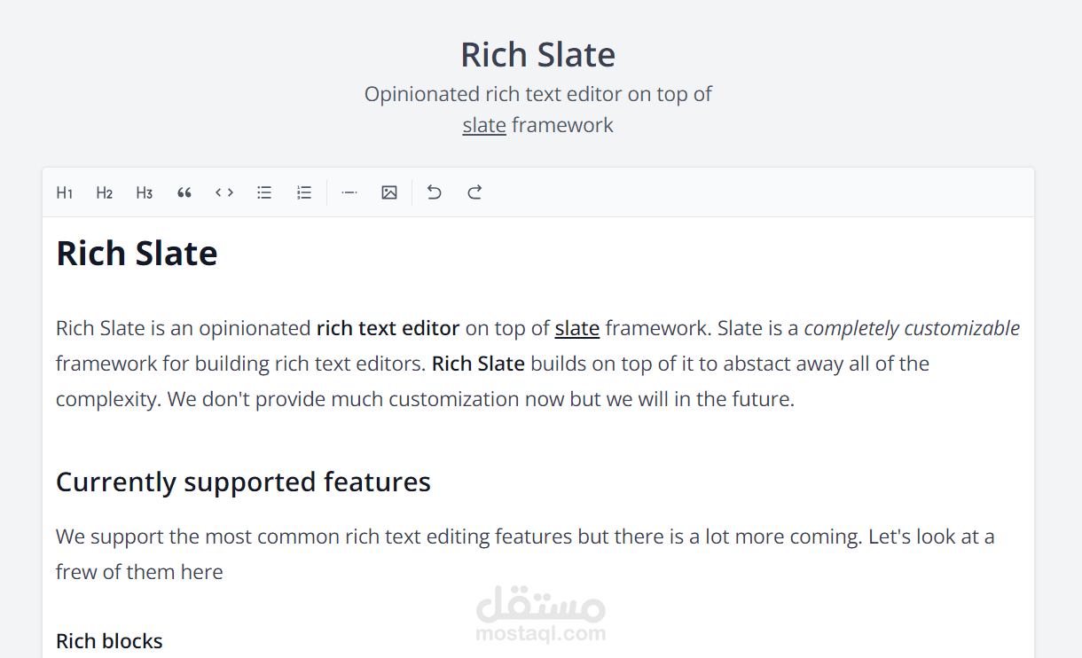
Task: Create a bulleted list
Action: (264, 192)
